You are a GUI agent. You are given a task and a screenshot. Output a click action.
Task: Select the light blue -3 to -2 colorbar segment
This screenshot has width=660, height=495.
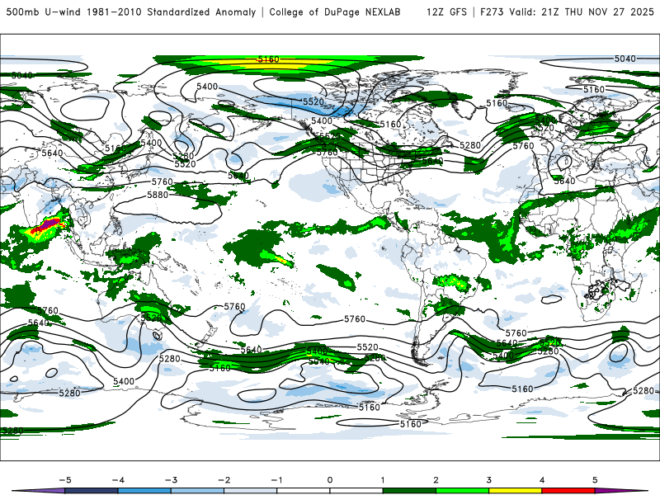pyautogui.click(x=197, y=491)
